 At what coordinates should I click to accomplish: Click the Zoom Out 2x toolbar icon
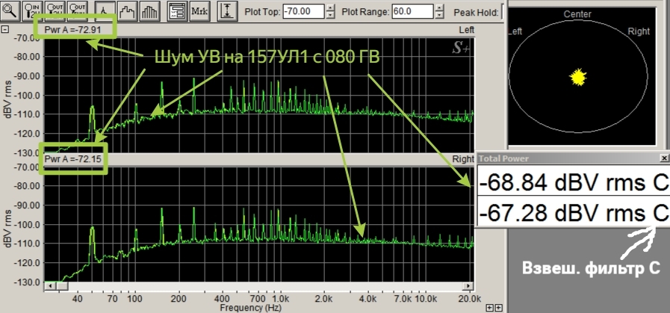coord(55,11)
